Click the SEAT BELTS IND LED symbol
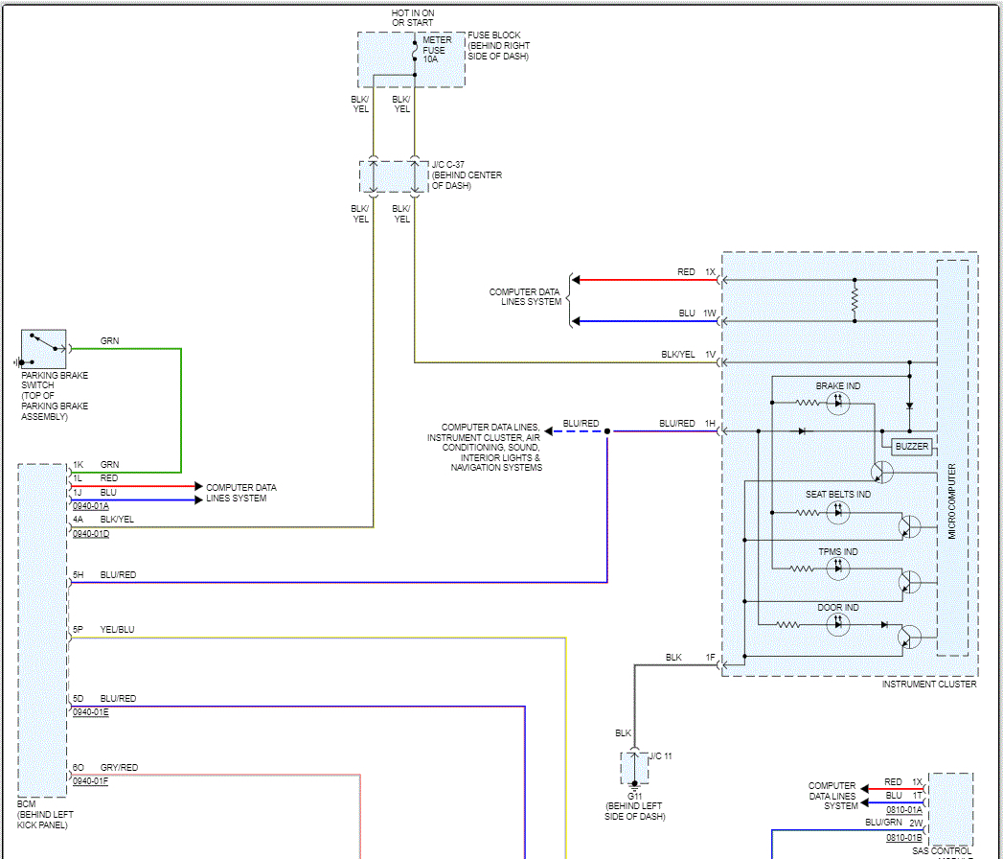 [x=838, y=512]
